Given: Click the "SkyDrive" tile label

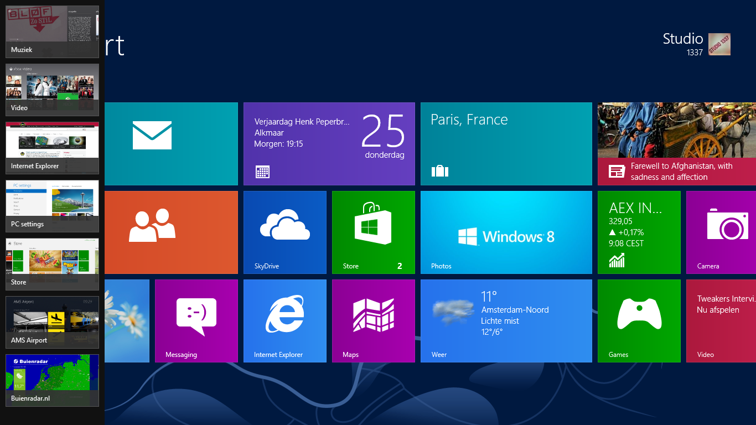Looking at the screenshot, I should (267, 266).
